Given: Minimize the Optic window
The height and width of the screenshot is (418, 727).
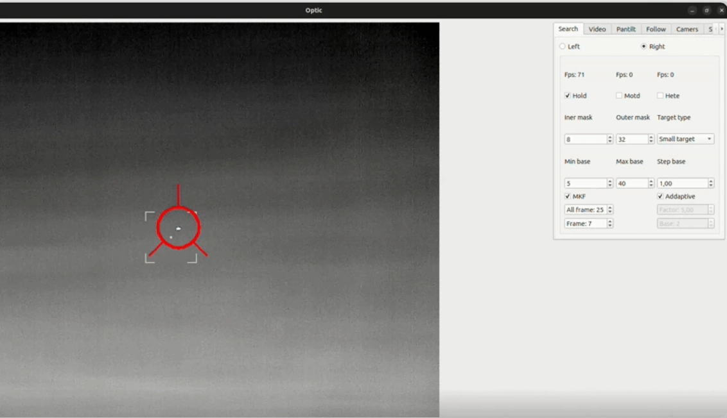Looking at the screenshot, I should [x=692, y=10].
